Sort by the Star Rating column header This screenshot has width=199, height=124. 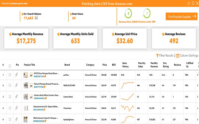click(x=166, y=65)
